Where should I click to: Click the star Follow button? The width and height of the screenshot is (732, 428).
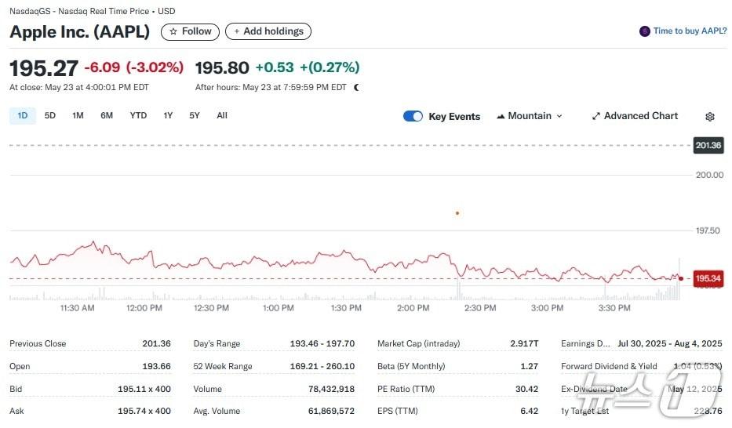[x=190, y=31]
